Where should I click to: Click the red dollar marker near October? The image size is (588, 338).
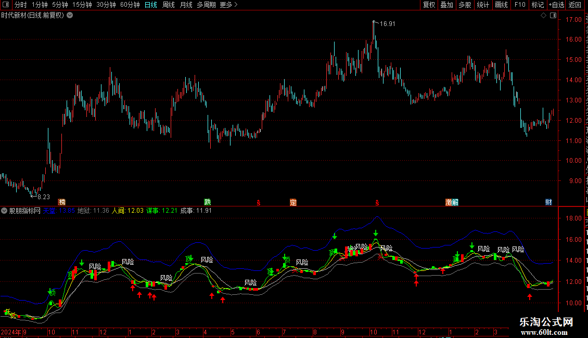click(x=377, y=203)
